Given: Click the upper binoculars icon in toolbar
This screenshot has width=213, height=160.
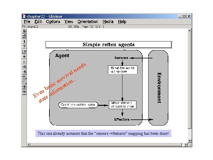Looking at the screenshot, I should [24, 87].
